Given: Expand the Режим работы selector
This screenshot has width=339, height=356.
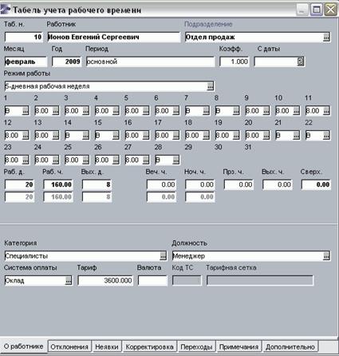Looking at the screenshot, I should pyautogui.click(x=210, y=86).
